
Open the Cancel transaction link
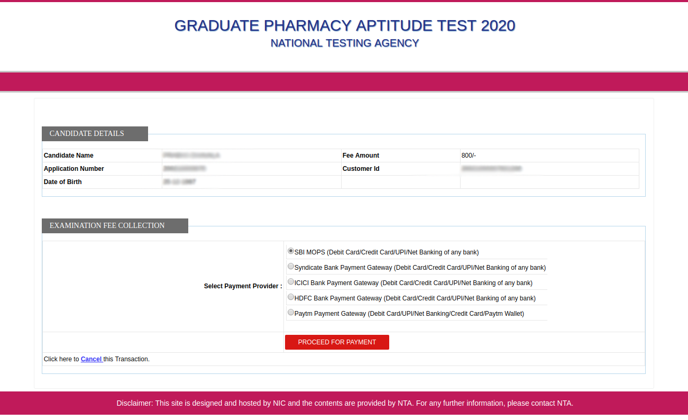(x=91, y=359)
